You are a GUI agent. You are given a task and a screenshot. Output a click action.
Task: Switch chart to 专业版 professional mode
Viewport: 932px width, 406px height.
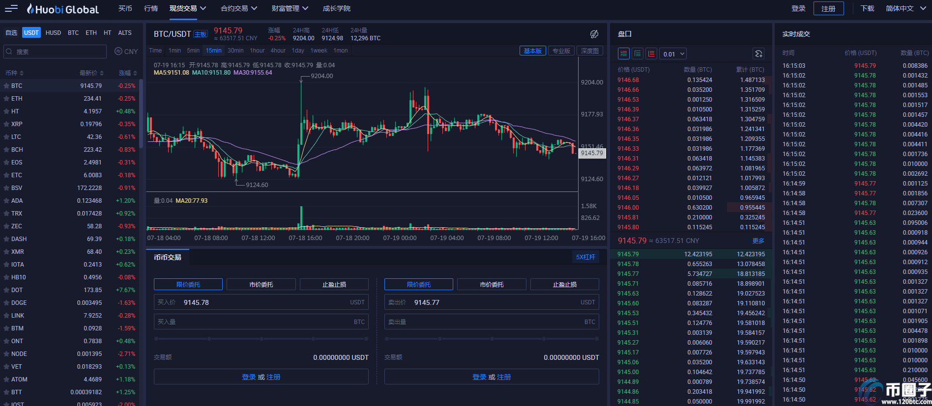[561, 51]
